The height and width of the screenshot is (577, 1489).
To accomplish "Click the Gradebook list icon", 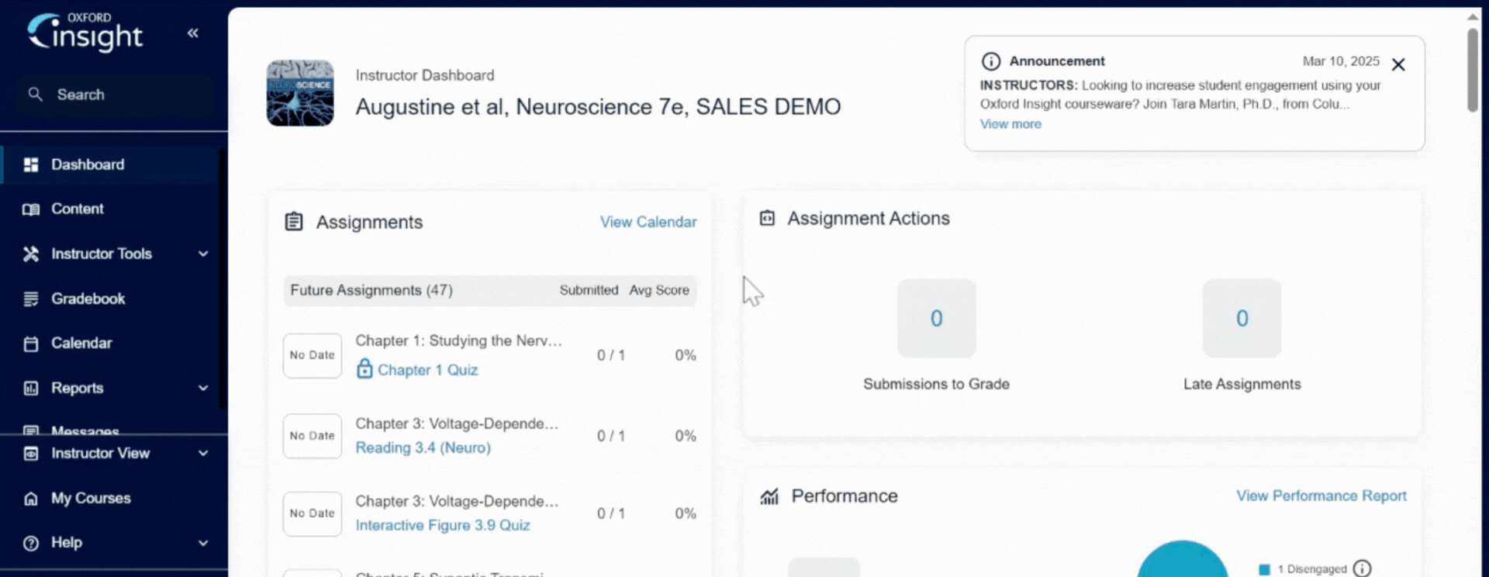I will tap(31, 299).
